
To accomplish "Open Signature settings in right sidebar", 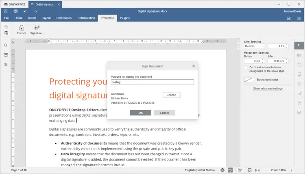I will click(299, 112).
